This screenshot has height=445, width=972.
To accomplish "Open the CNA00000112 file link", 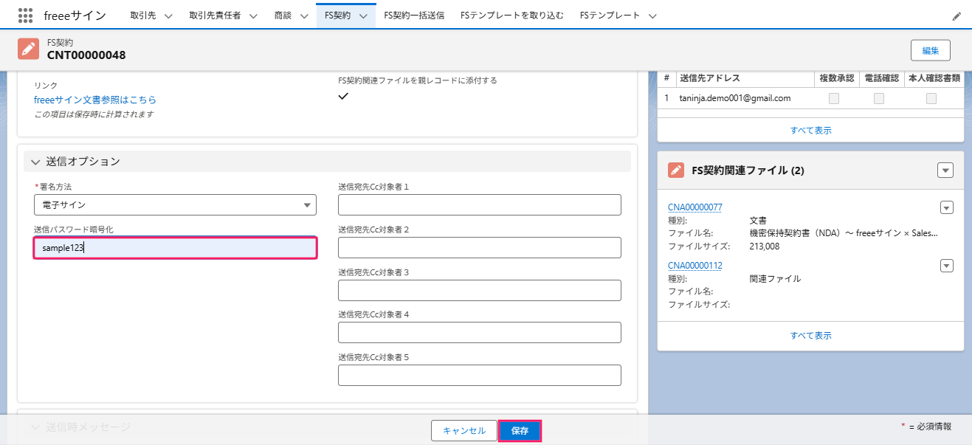I will pos(695,266).
